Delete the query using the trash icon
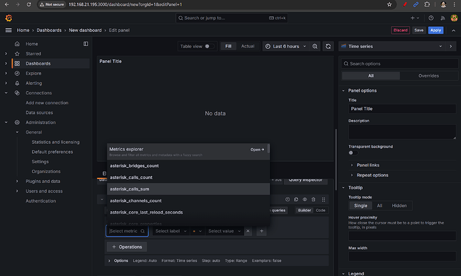This screenshot has height=276, width=461. point(313,199)
